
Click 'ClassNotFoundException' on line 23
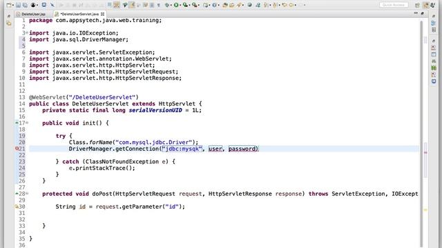122,162
